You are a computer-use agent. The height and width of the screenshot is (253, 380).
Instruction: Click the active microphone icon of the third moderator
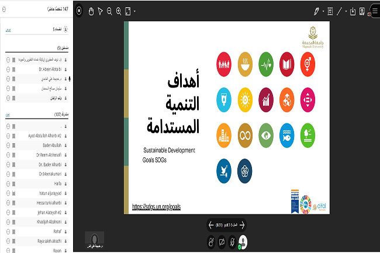coord(70,79)
